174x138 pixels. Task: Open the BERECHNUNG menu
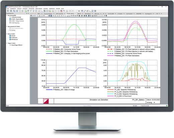tap(39, 9)
